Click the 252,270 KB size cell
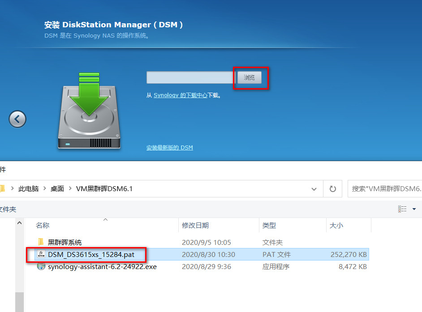Viewport: 422px width, 312px height. [349, 254]
